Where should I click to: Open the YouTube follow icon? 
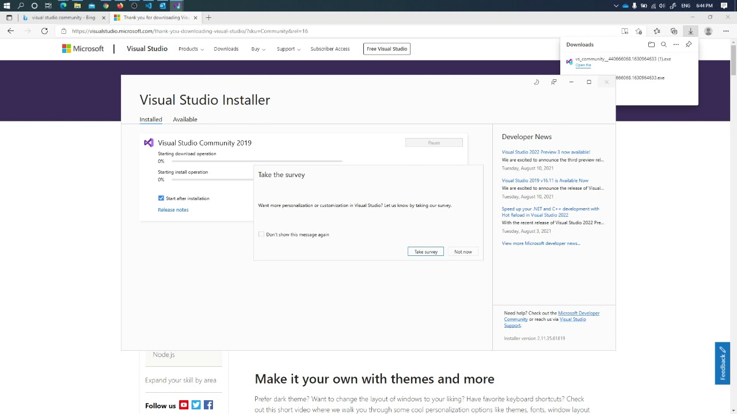point(184,405)
